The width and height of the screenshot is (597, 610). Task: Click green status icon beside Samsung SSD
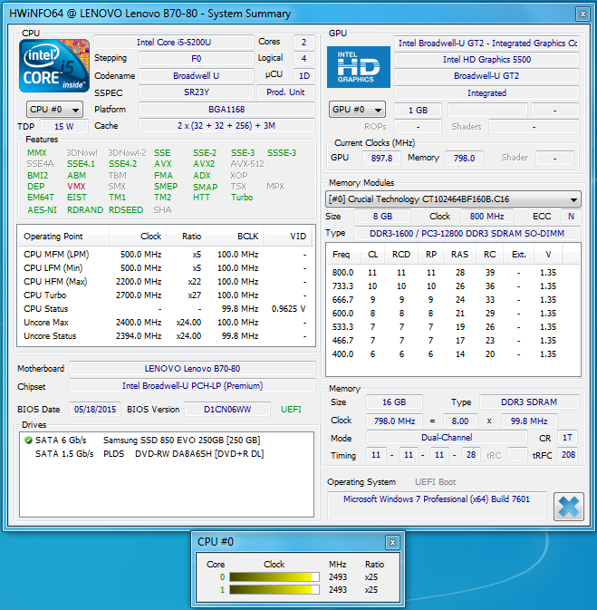27,440
